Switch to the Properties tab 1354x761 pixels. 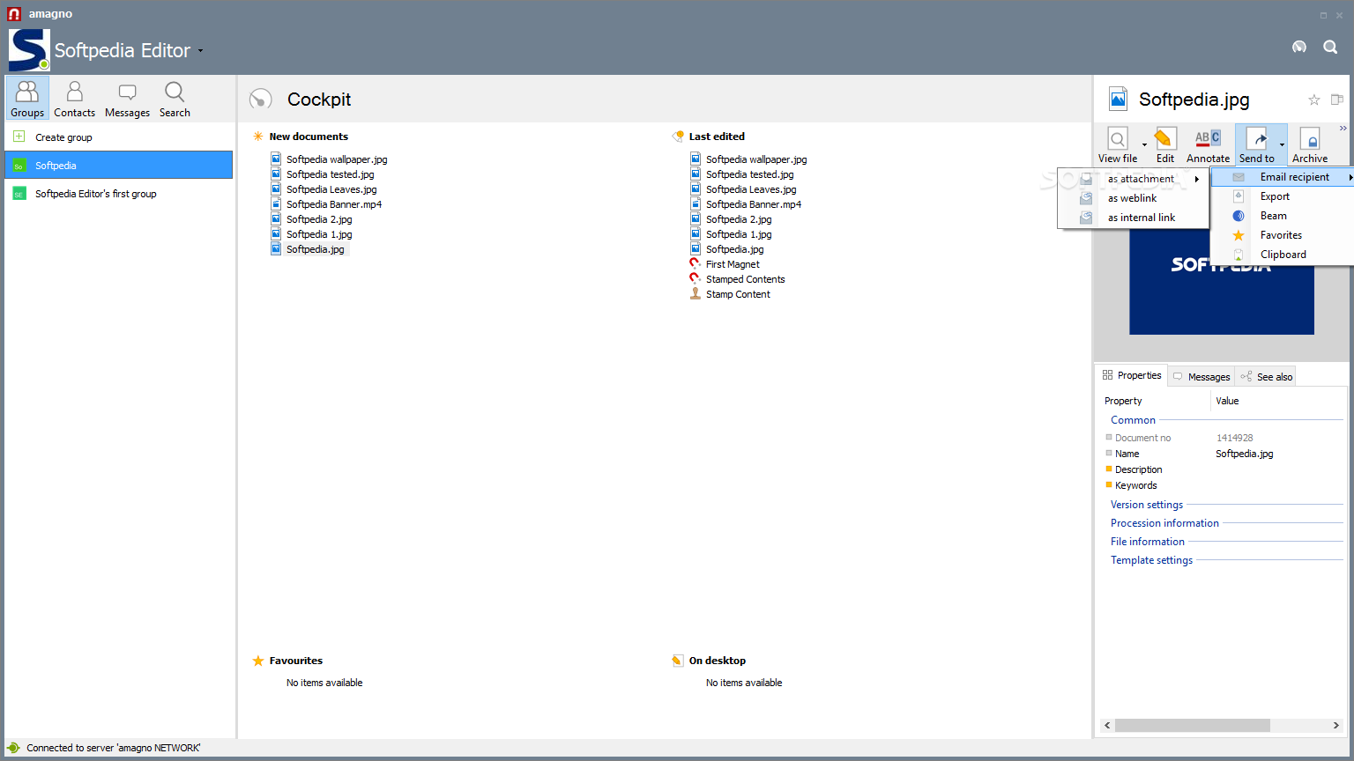point(1132,375)
